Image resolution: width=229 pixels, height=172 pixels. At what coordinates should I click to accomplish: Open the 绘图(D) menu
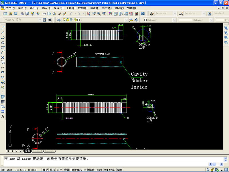pos(83,8)
